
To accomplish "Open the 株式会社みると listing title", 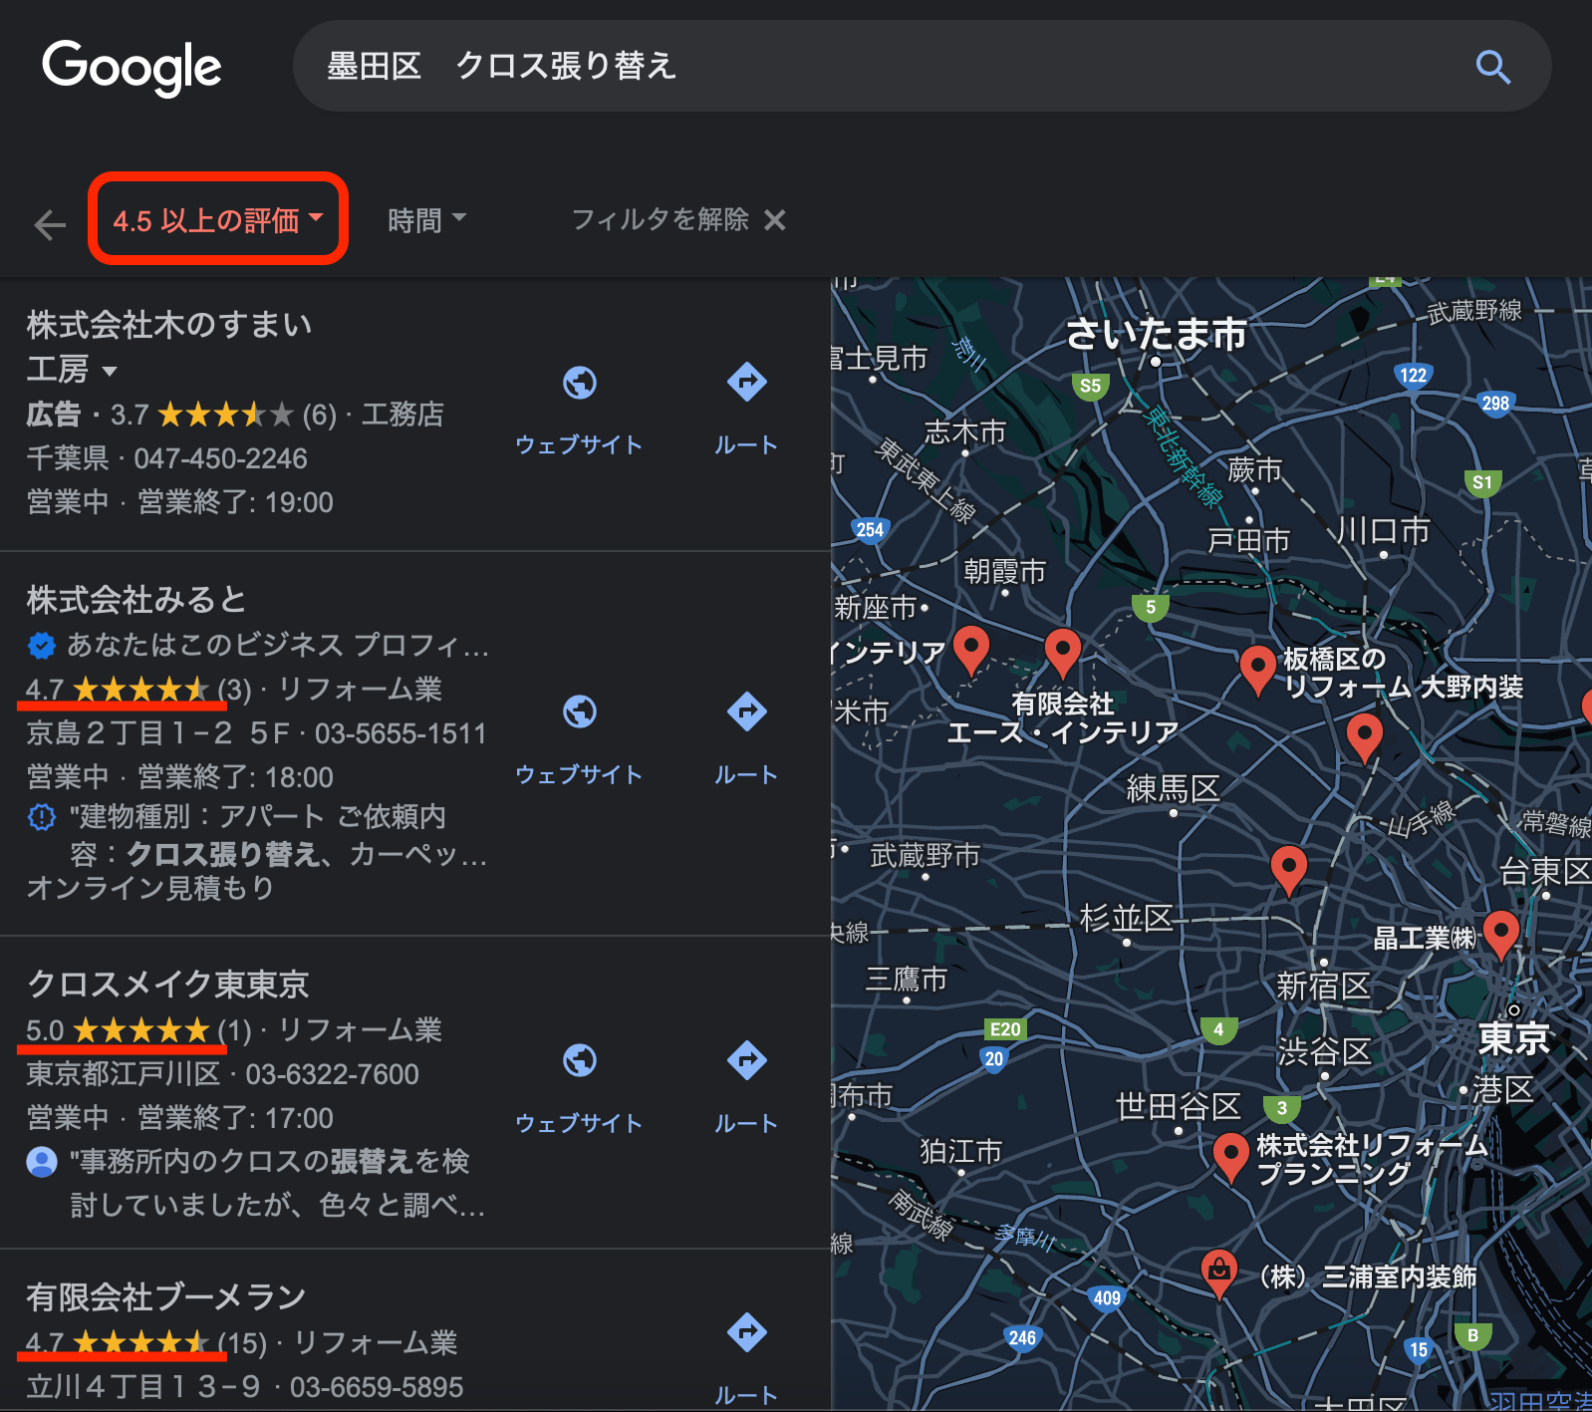I will 136,600.
